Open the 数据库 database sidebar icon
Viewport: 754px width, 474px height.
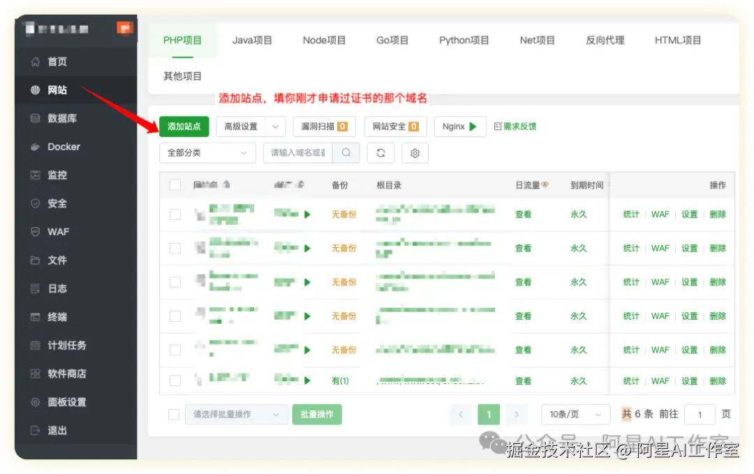pyautogui.click(x=35, y=118)
